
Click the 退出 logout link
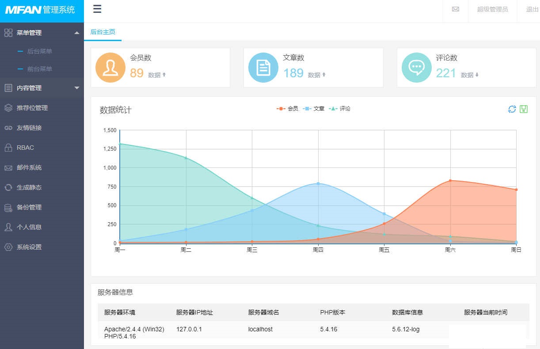tap(532, 9)
